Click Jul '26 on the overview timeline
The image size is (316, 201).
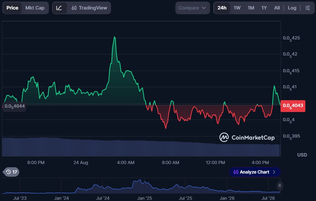click(x=268, y=198)
